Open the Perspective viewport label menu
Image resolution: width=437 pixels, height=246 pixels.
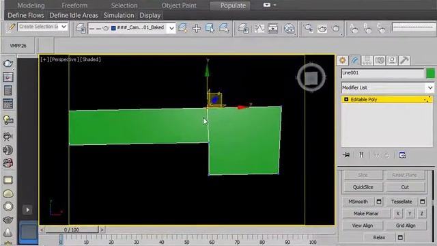(64, 59)
